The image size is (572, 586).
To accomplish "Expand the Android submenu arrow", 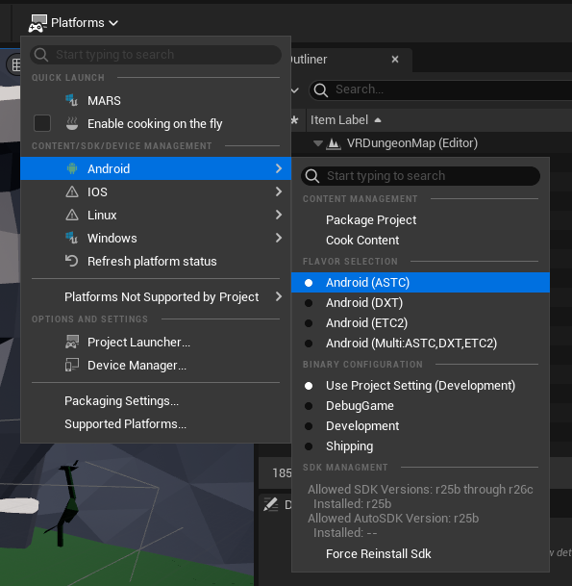I will tap(279, 168).
